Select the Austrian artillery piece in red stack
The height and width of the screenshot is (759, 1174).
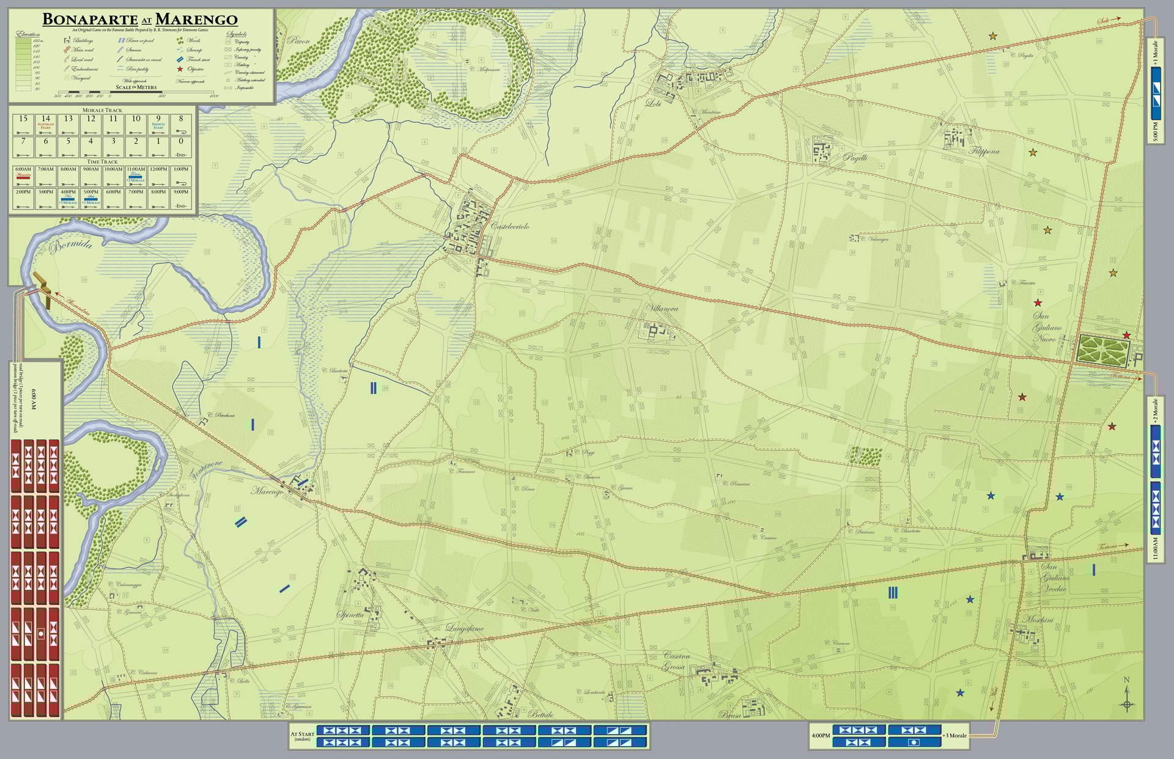tap(41, 634)
